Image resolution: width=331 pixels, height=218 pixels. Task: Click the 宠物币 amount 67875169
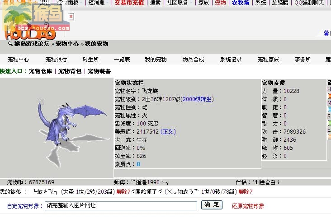coord(42,182)
